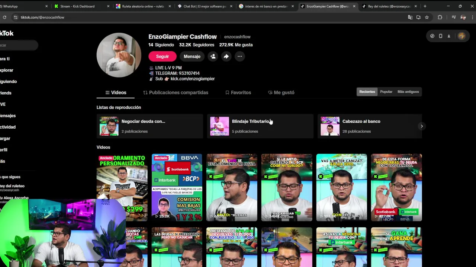Open the Chrome extensions puzzle icon
476x267 pixels.
pyautogui.click(x=440, y=17)
